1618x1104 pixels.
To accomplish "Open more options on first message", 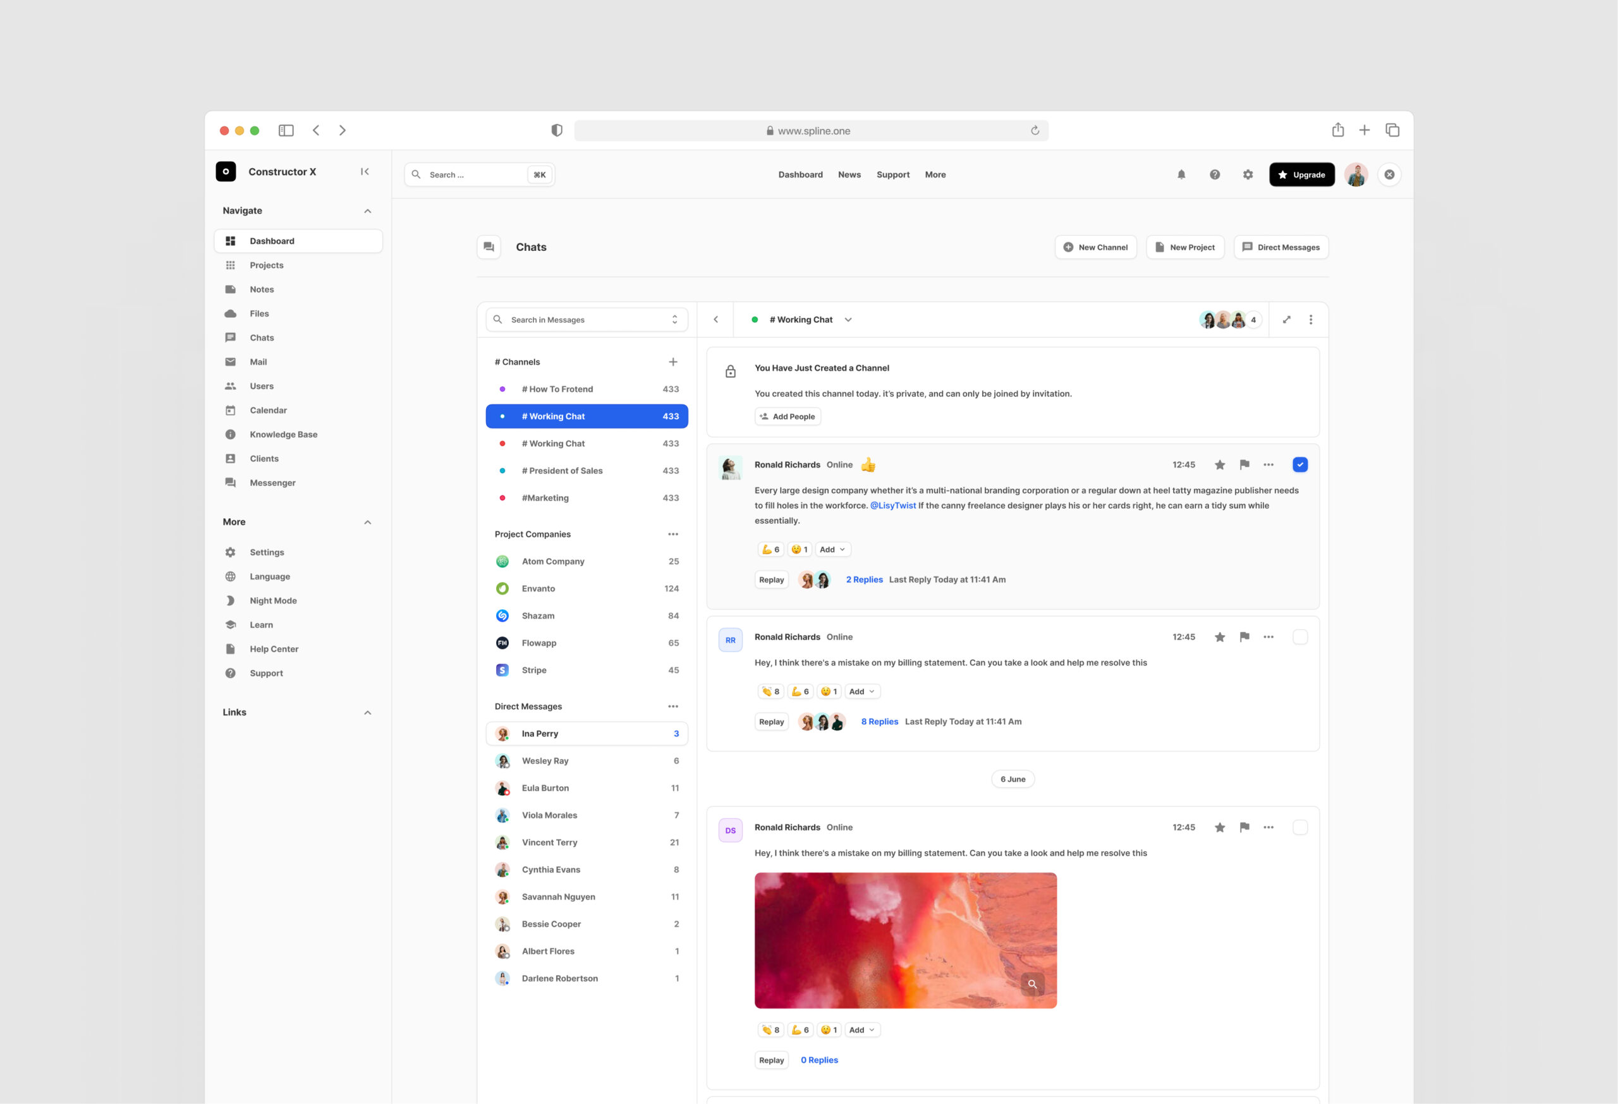I will [x=1268, y=465].
